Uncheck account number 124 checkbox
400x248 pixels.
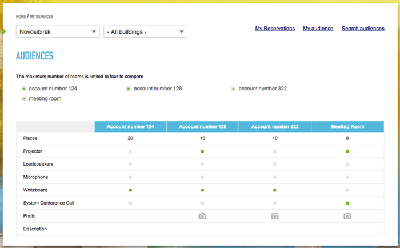pyautogui.click(x=23, y=89)
